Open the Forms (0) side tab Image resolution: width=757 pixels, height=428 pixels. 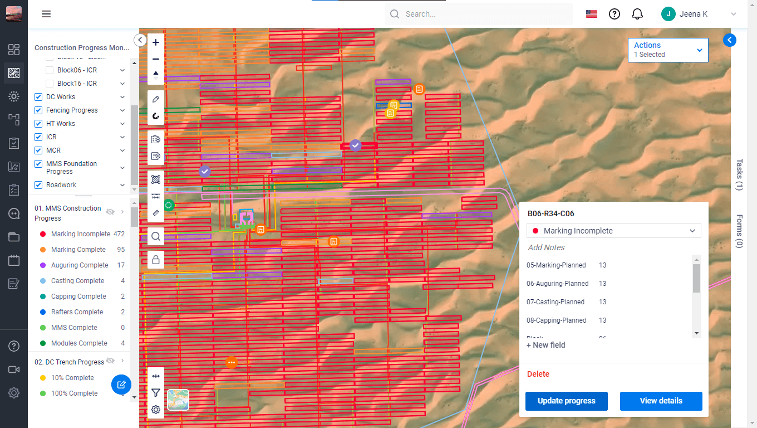[739, 231]
